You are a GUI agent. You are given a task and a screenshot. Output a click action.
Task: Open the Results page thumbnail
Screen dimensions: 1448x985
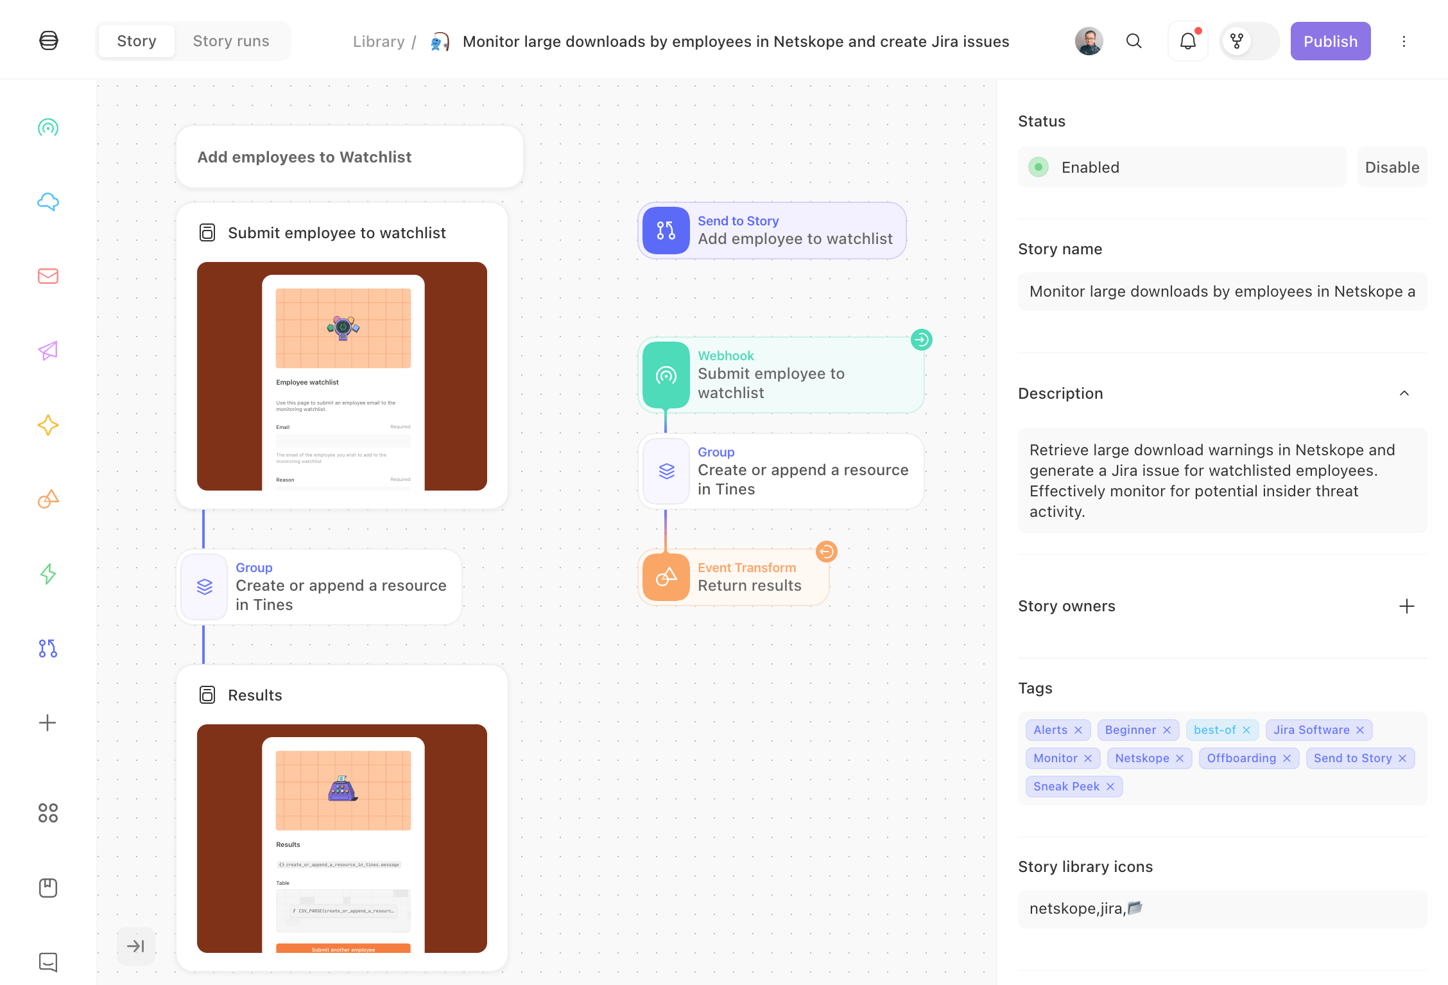tap(342, 839)
